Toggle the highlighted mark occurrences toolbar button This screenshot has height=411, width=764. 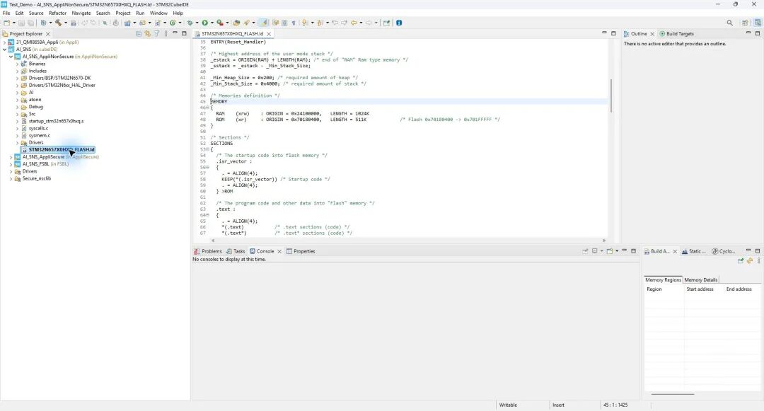[263, 23]
